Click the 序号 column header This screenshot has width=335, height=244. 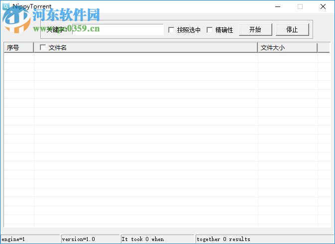pos(18,47)
